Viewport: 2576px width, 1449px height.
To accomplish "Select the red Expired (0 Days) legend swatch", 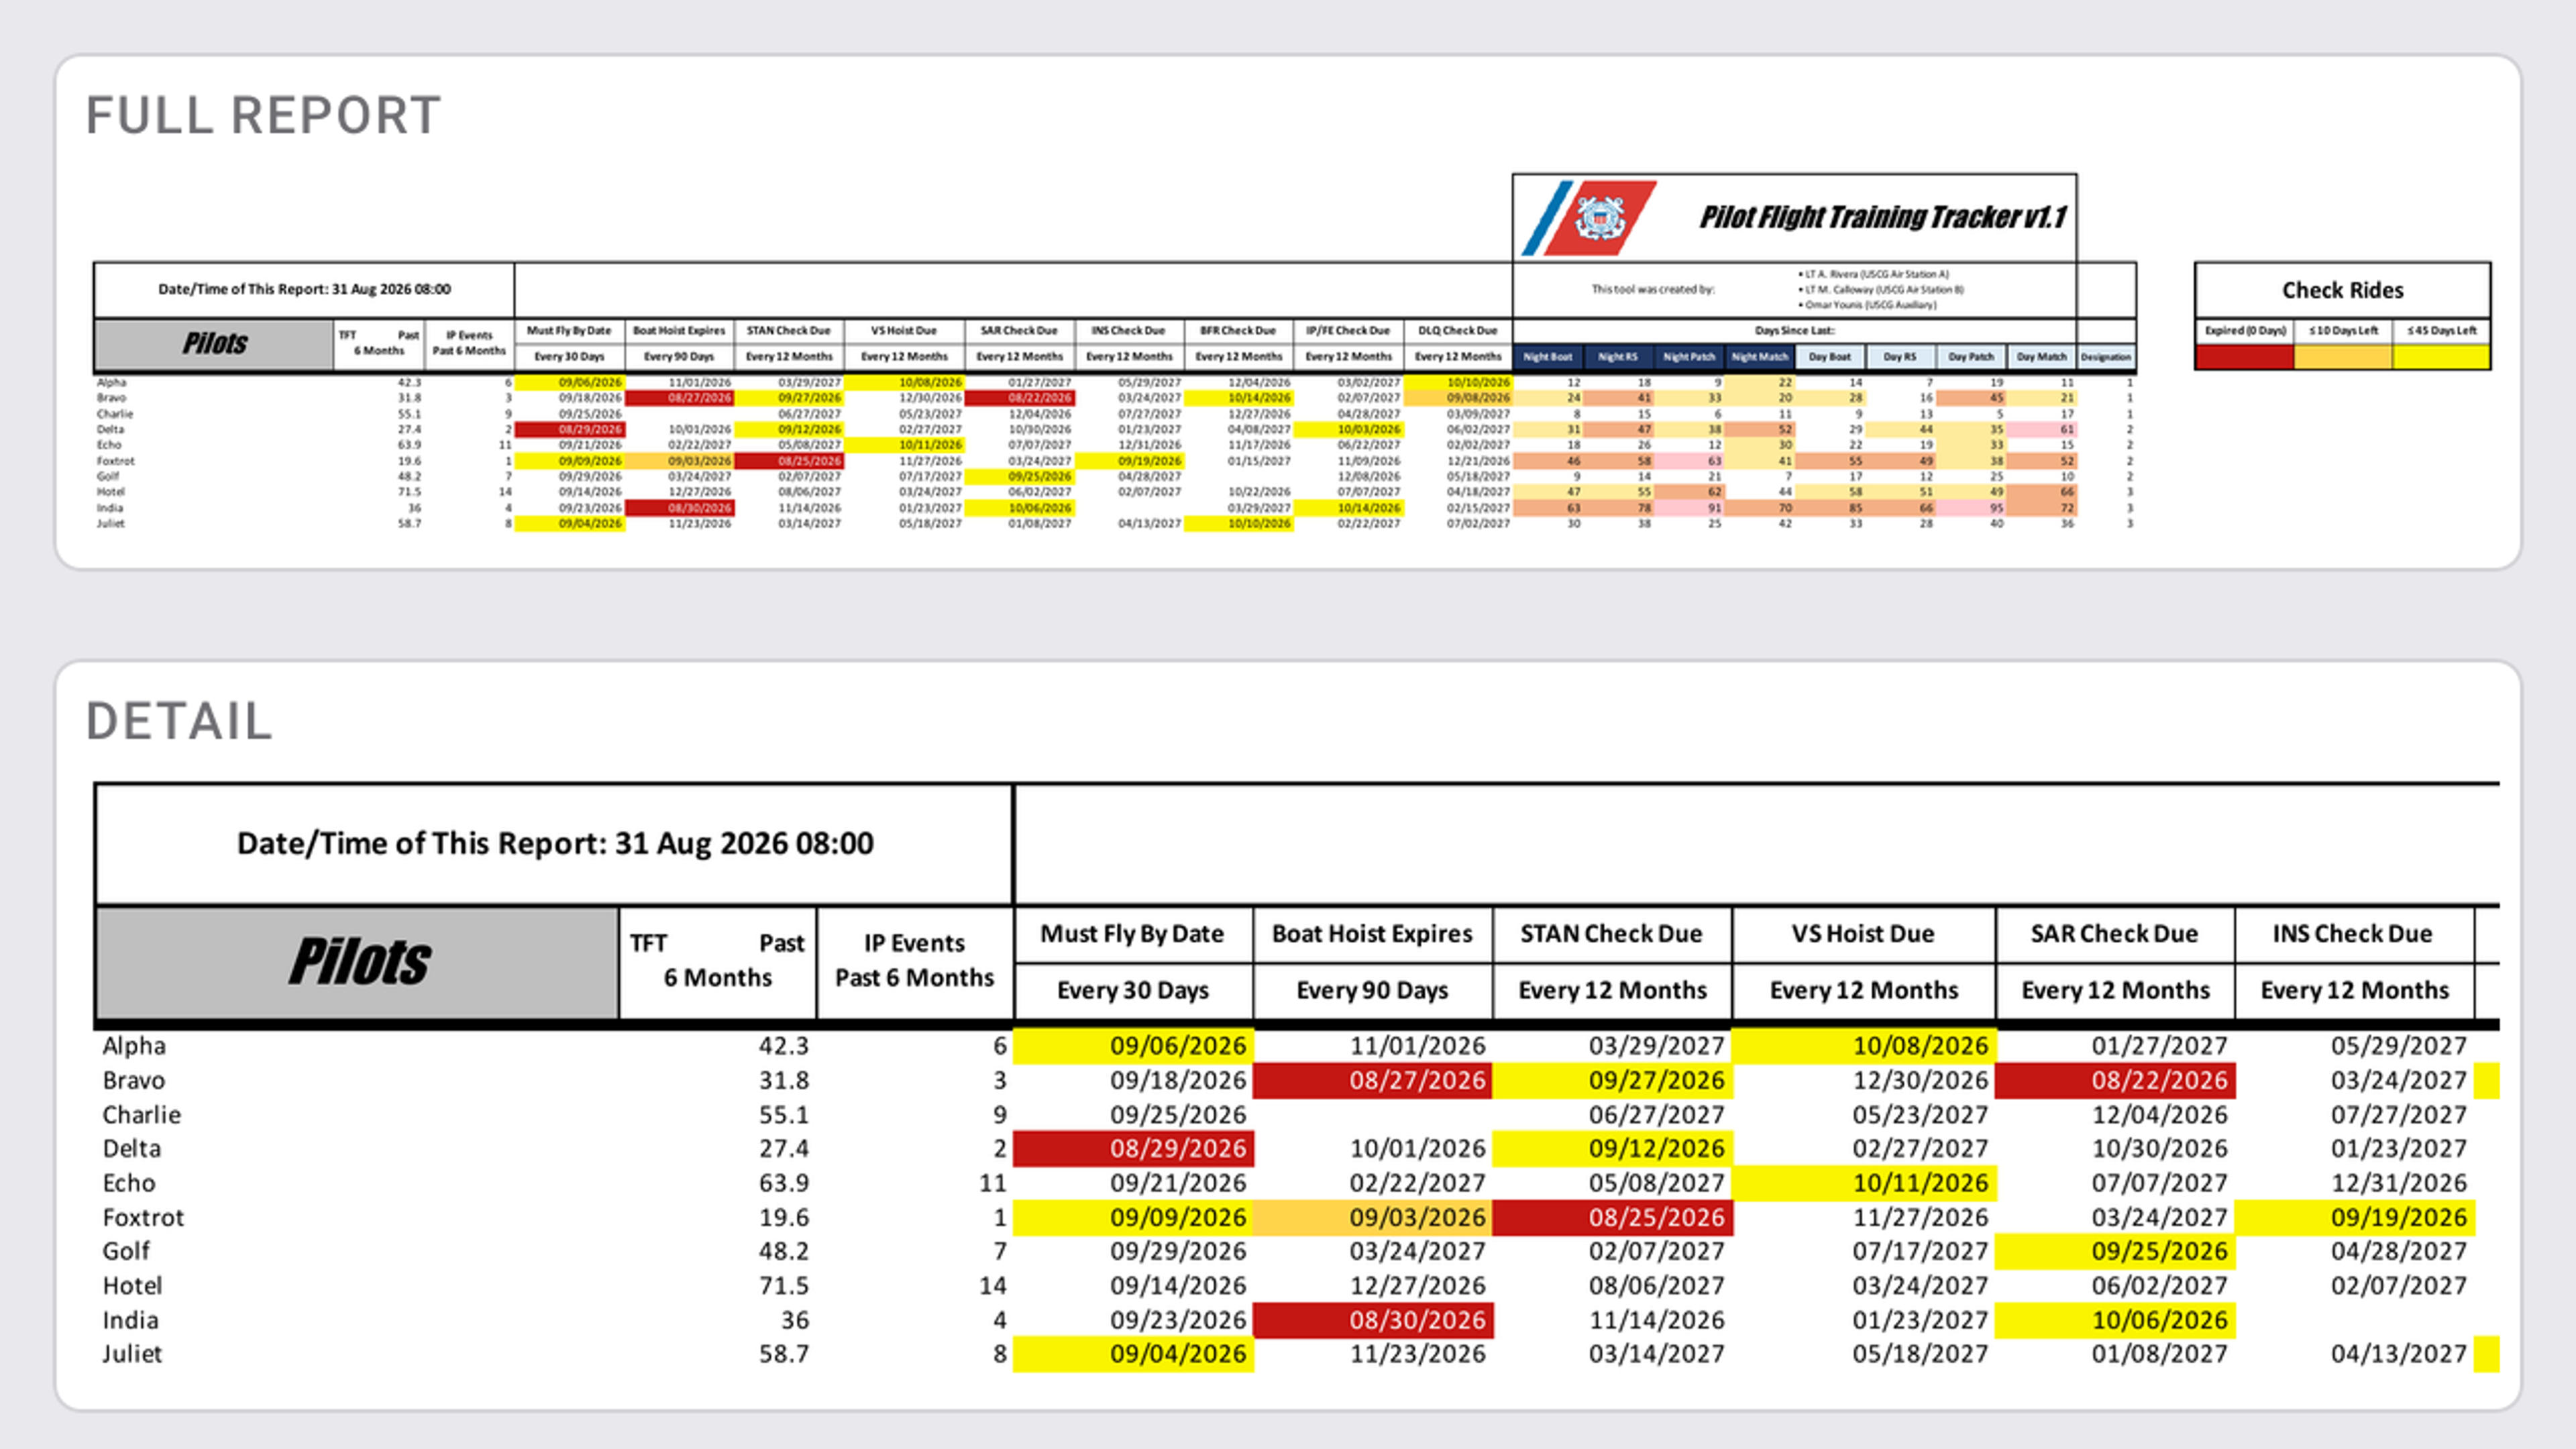I will (2245, 357).
